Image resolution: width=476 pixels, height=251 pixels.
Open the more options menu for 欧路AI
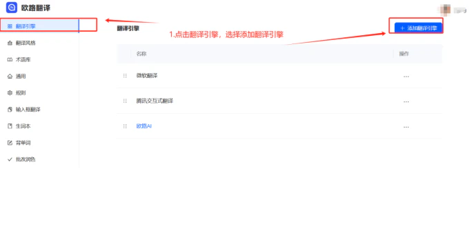point(406,127)
